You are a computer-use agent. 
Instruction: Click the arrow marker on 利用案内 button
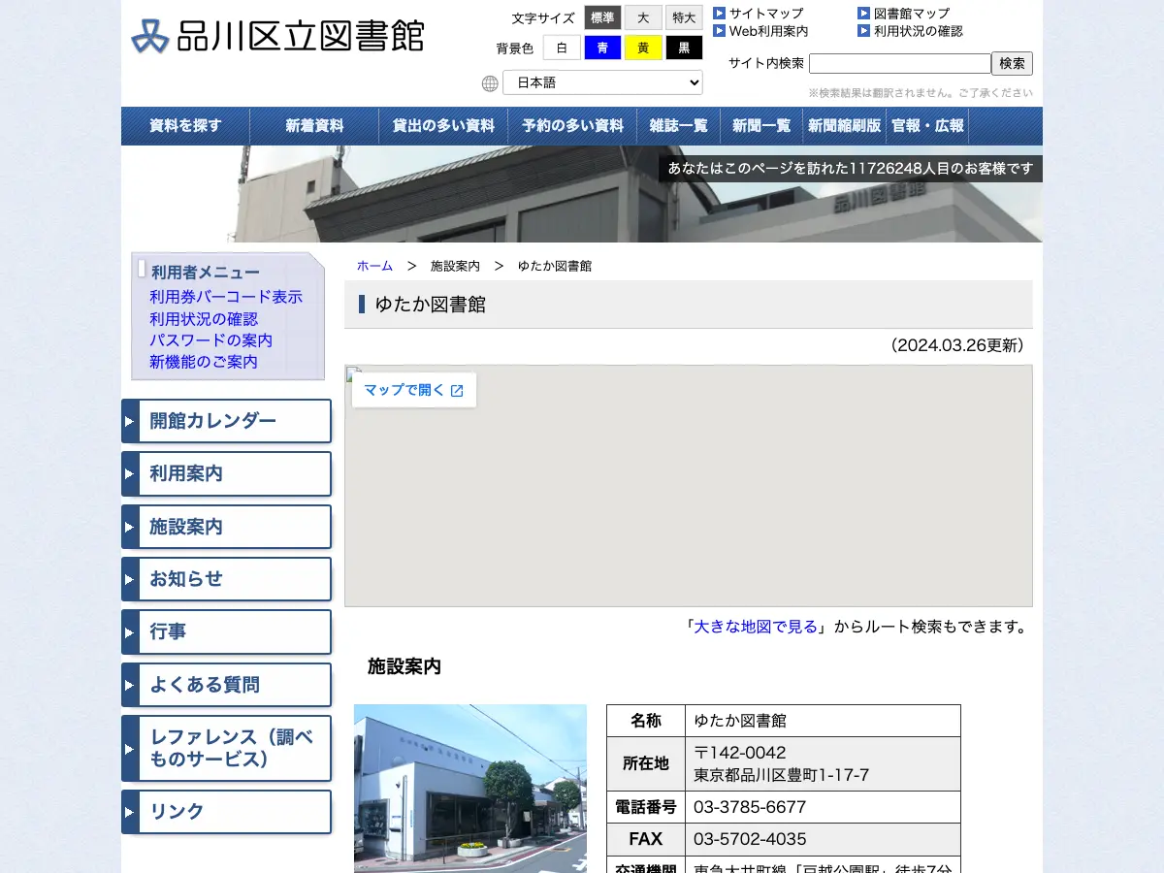point(129,474)
